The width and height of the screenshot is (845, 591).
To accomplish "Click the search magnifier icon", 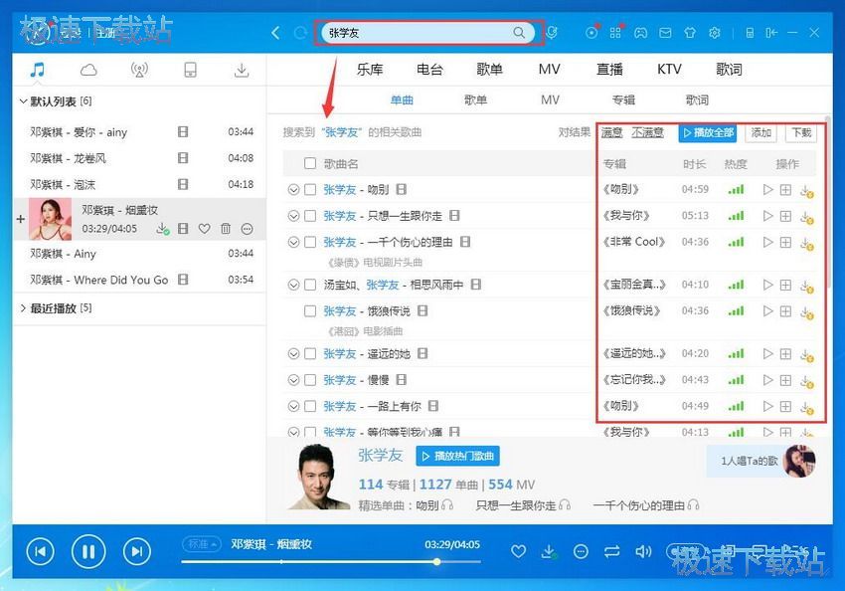I will 518,33.
